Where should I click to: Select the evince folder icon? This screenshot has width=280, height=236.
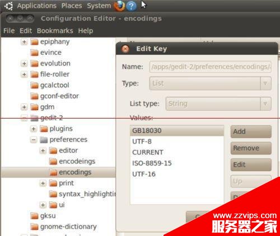pyautogui.click(x=34, y=53)
